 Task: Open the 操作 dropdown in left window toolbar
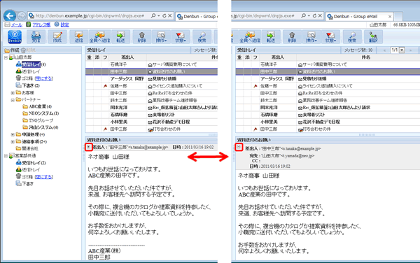tap(161, 36)
